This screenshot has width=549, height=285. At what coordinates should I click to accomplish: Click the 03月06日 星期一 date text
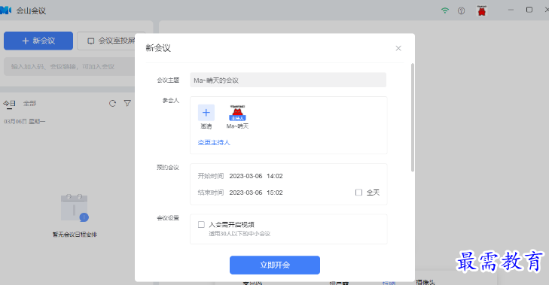25,121
